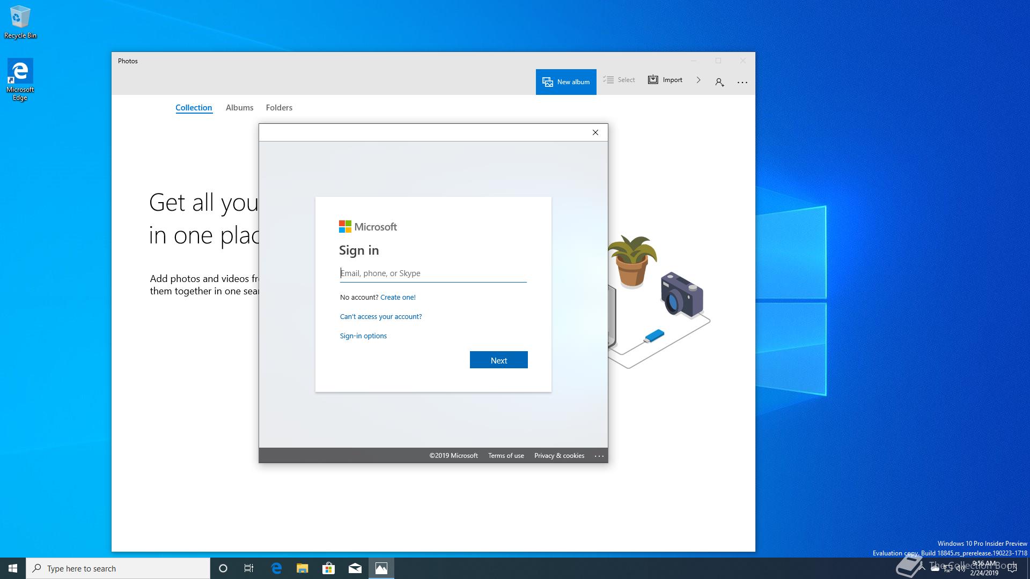Maximize the Photos window

coord(718,61)
